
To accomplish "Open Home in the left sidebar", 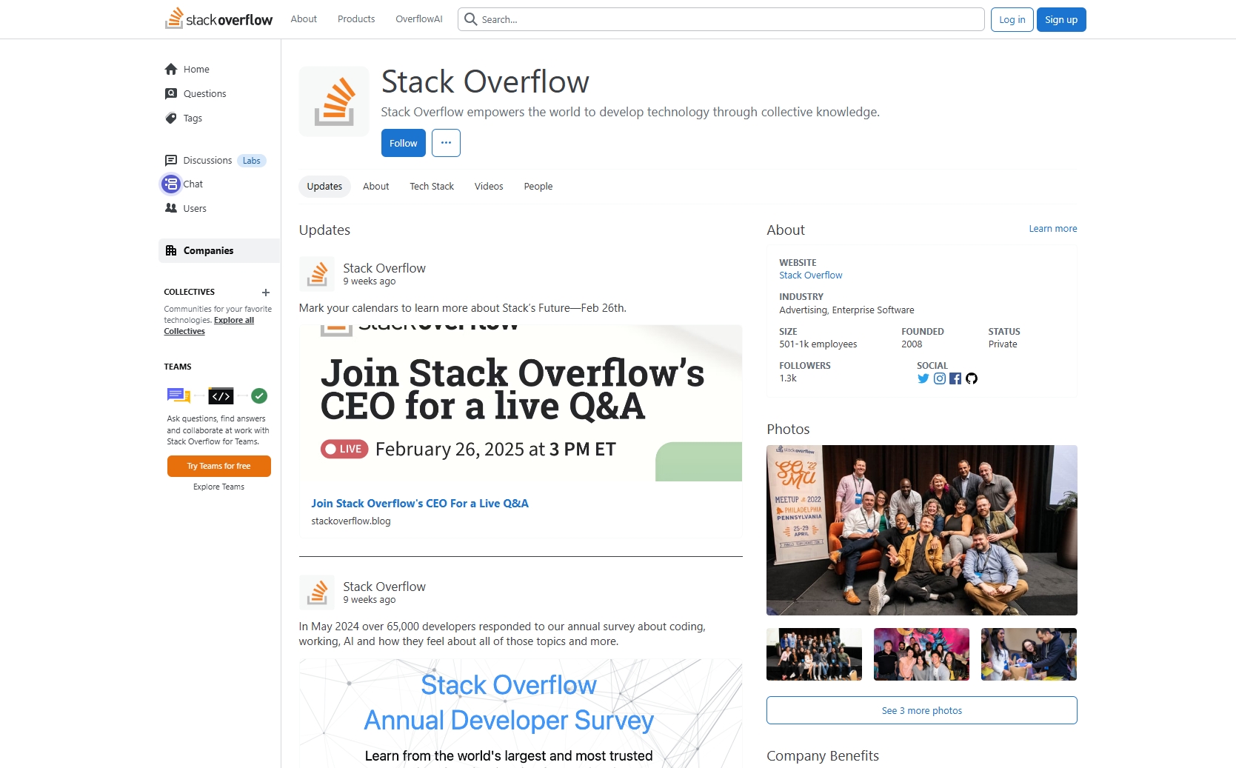I will (196, 69).
